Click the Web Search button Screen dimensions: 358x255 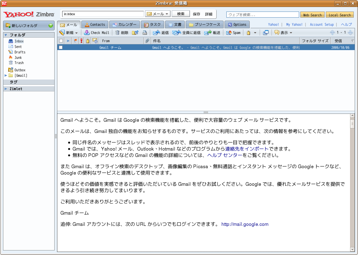(312, 15)
